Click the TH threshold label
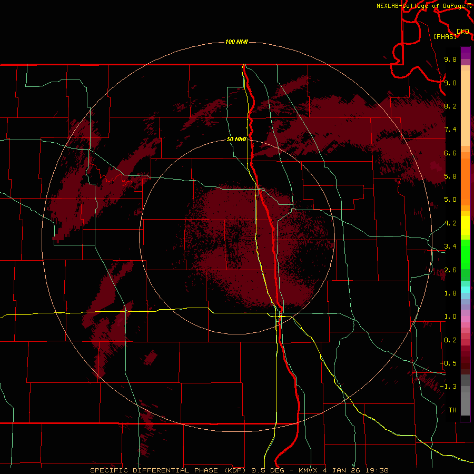This screenshot has height=474, width=474. [452, 410]
